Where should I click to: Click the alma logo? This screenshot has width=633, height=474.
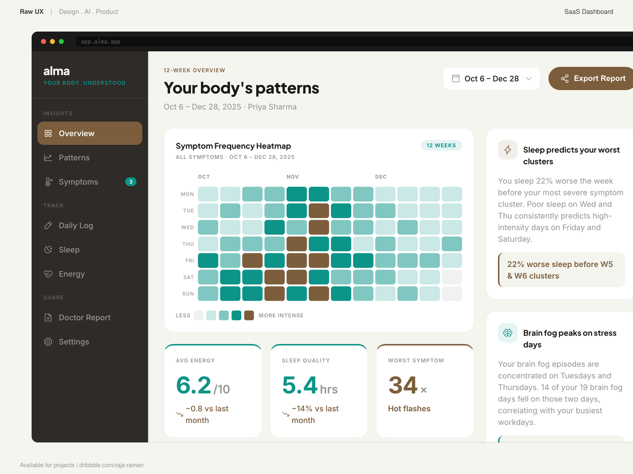click(x=56, y=71)
